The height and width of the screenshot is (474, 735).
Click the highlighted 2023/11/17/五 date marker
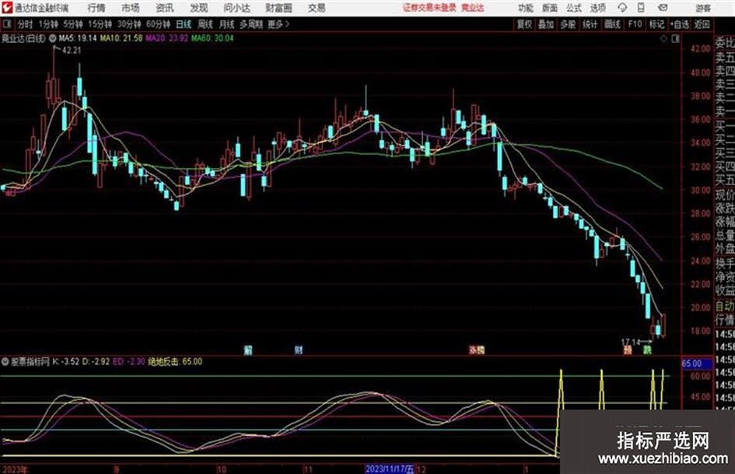click(389, 469)
